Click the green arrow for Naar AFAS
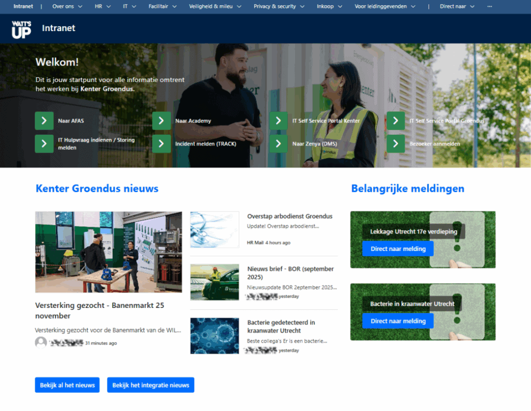Screen dimensions: 531x411 pyautogui.click(x=44, y=121)
